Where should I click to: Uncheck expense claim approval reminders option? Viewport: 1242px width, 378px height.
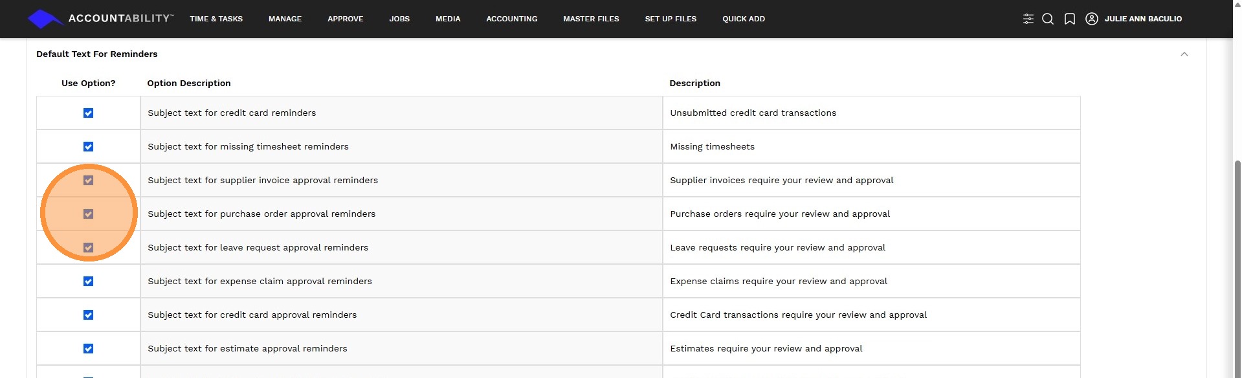click(x=89, y=282)
